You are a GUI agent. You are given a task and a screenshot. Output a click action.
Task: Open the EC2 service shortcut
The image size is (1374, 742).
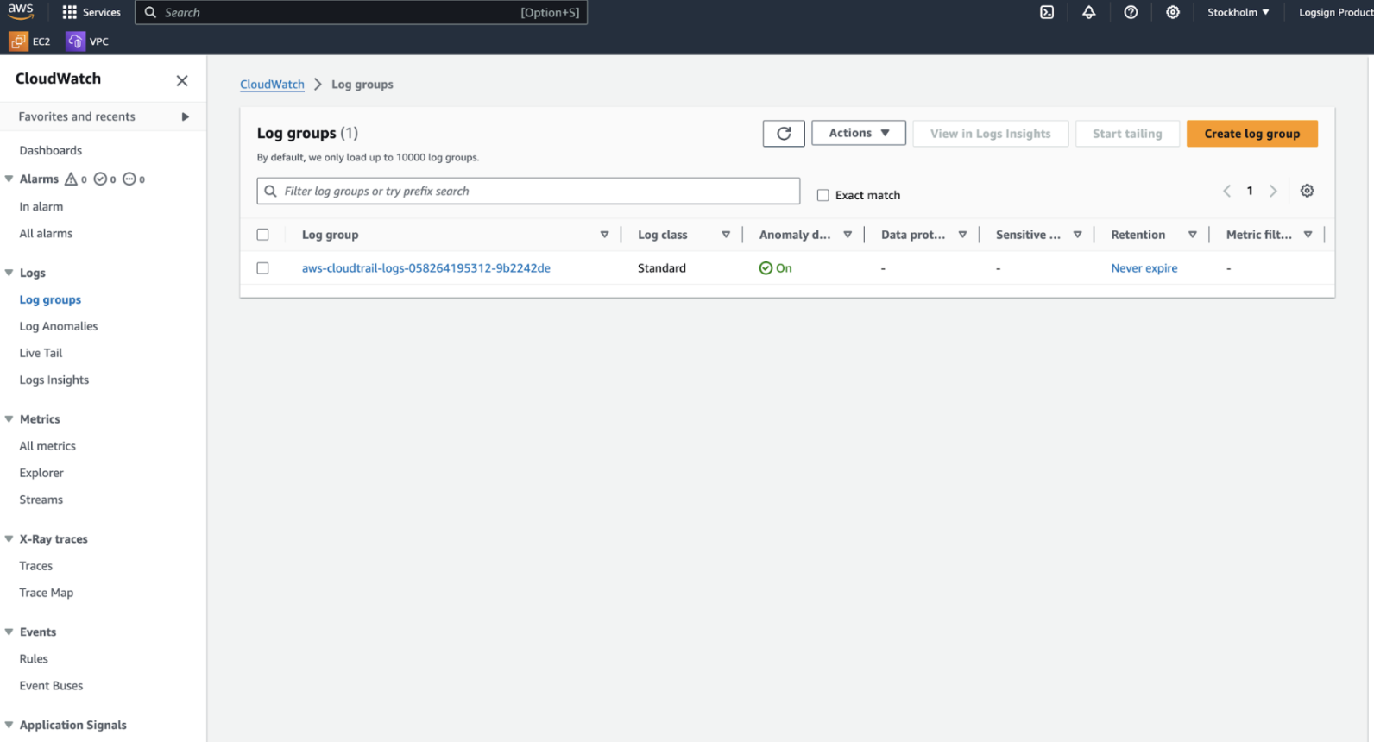coord(30,41)
